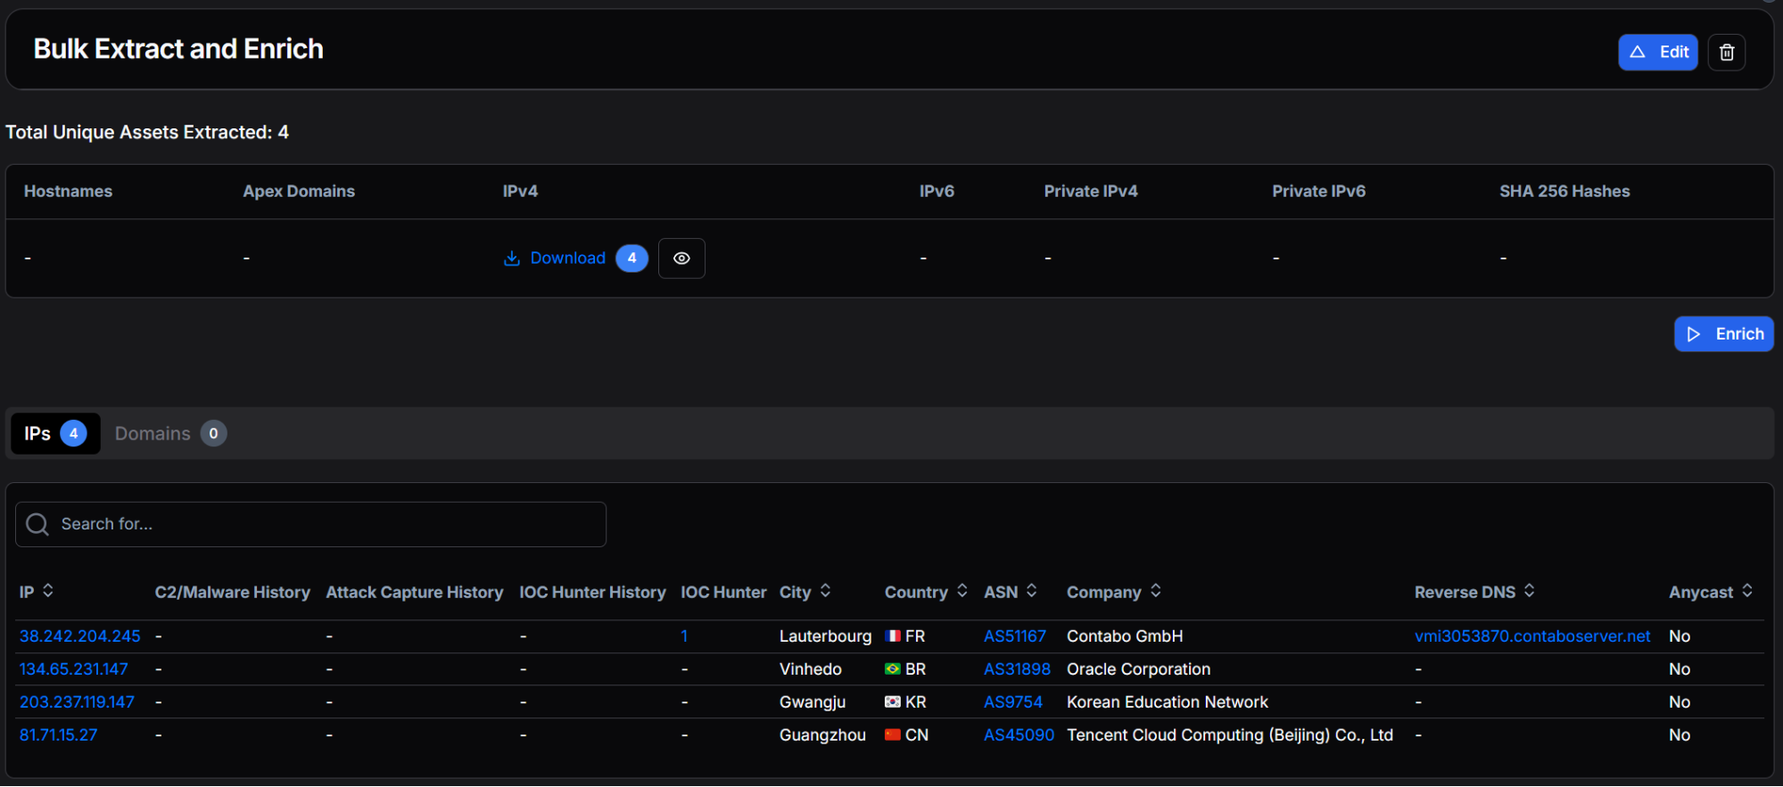Click the magnifier icon in search box

click(37, 524)
